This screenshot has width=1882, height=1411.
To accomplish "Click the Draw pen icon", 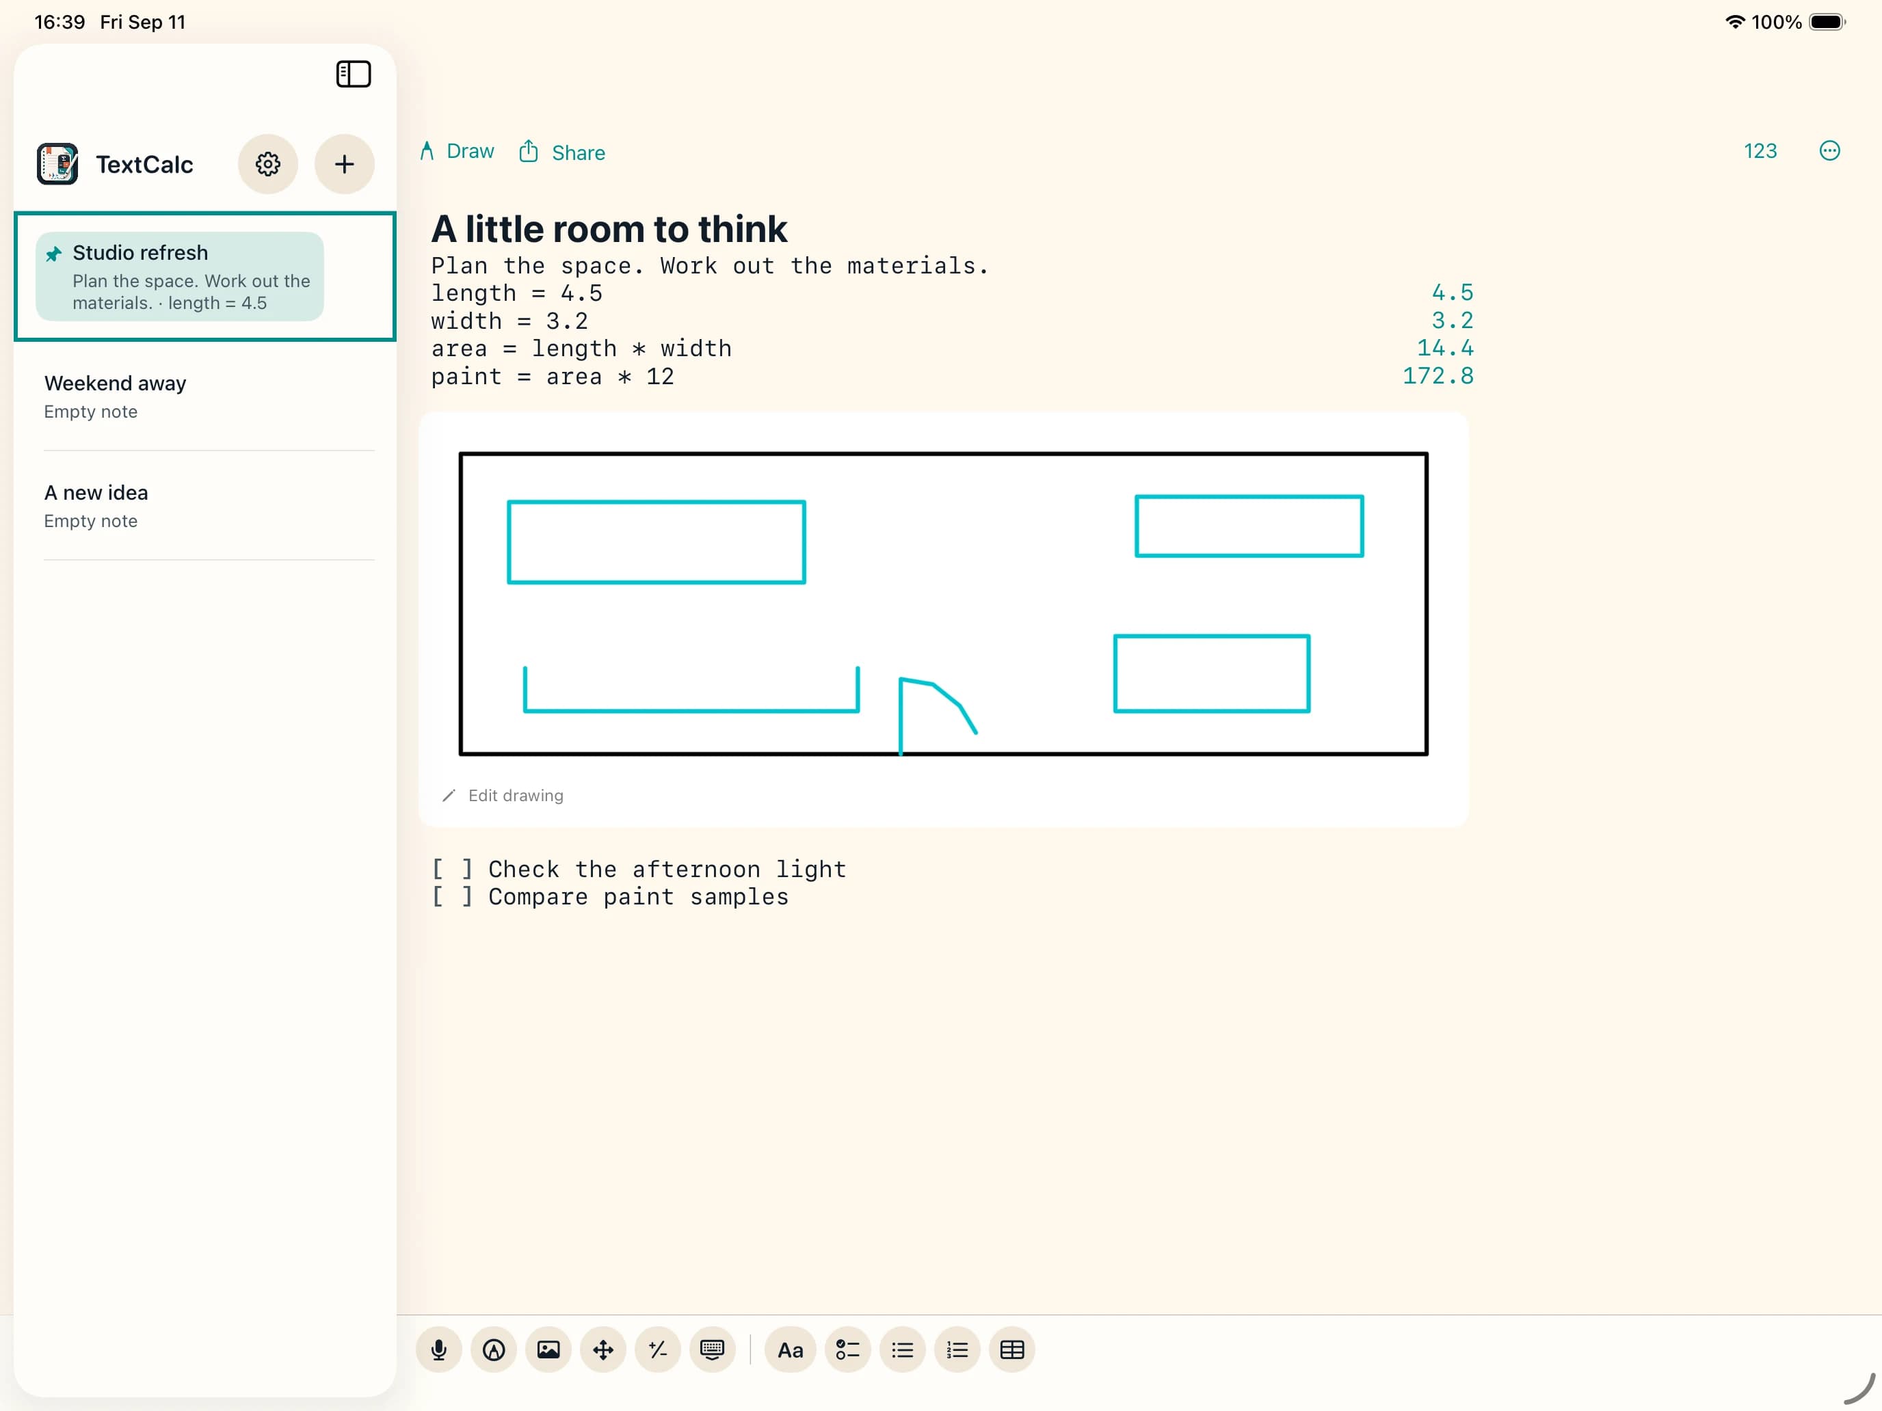I will pyautogui.click(x=427, y=151).
